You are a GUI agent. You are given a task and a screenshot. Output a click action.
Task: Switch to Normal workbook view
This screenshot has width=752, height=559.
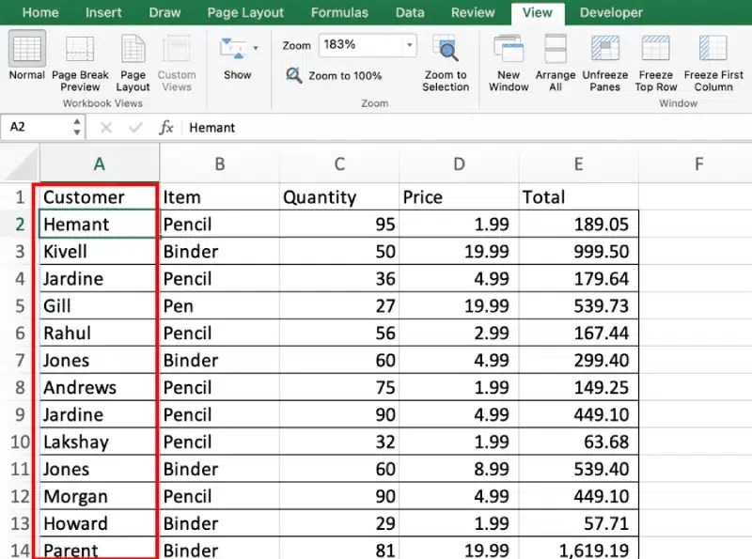point(25,61)
